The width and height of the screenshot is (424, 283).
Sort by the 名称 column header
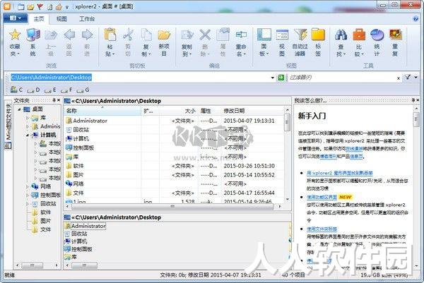tap(102, 111)
